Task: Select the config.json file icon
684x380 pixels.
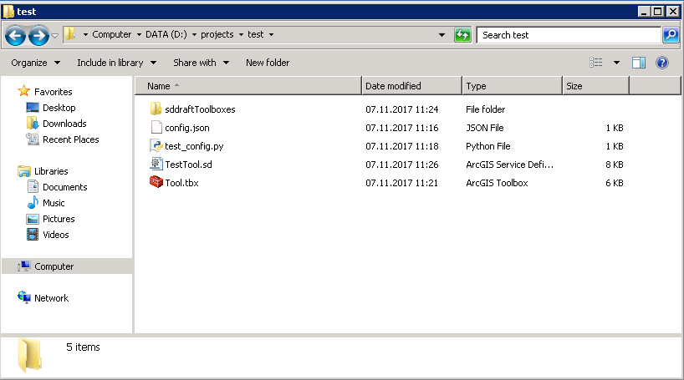Action: [156, 127]
